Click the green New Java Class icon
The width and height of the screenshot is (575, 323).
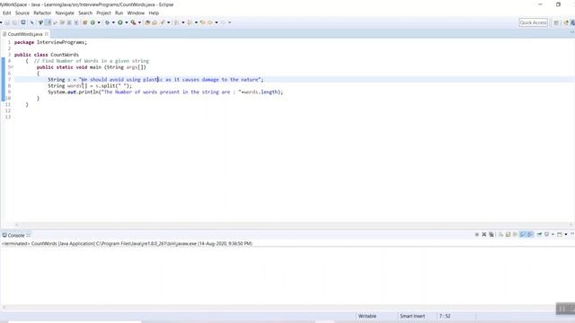click(93, 22)
